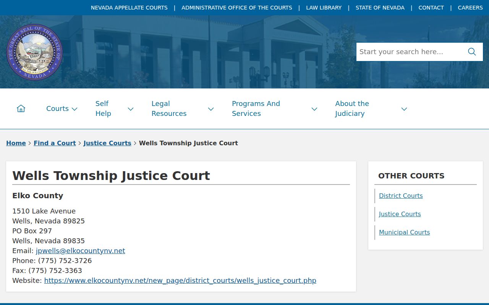Image resolution: width=489 pixels, height=305 pixels.
Task: Open Justice Courts sidebar link
Action: (400, 214)
